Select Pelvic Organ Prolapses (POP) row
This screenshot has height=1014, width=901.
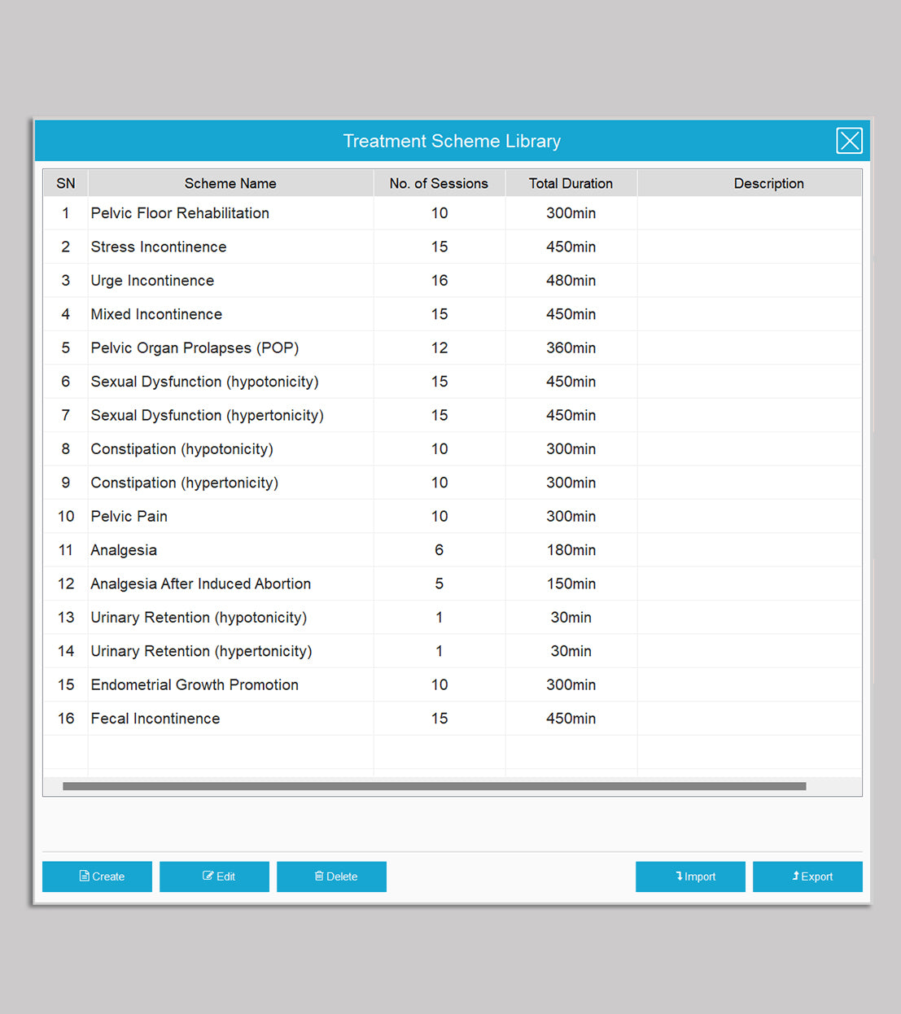click(x=195, y=348)
